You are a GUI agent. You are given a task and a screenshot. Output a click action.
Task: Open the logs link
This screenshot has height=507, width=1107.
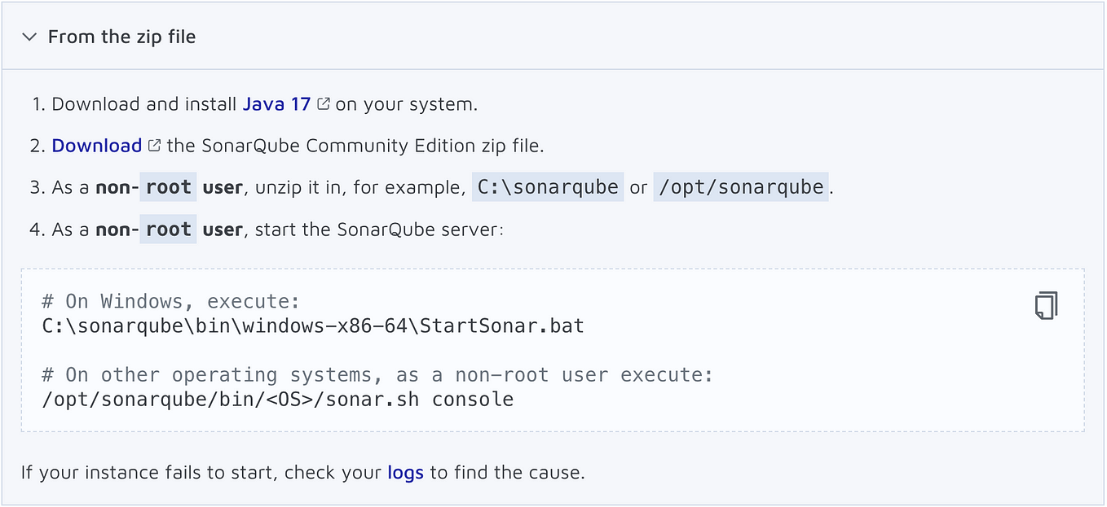(405, 472)
